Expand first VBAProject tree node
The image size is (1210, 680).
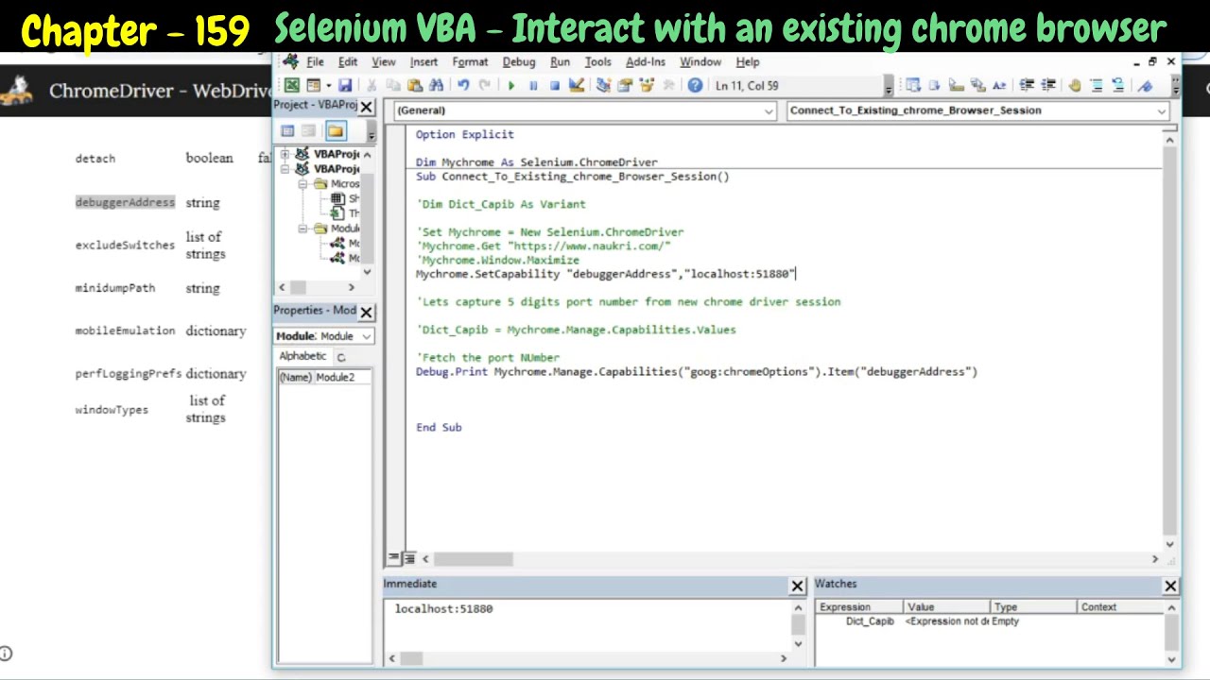tap(285, 154)
